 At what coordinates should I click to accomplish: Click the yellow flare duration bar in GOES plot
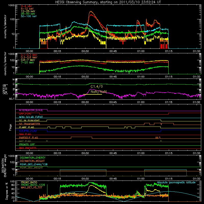click(93, 94)
